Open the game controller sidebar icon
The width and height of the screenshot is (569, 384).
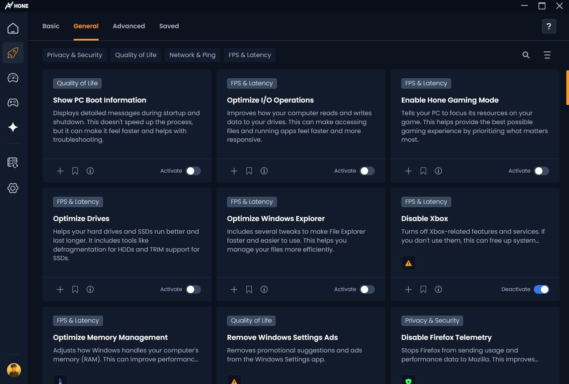[13, 103]
